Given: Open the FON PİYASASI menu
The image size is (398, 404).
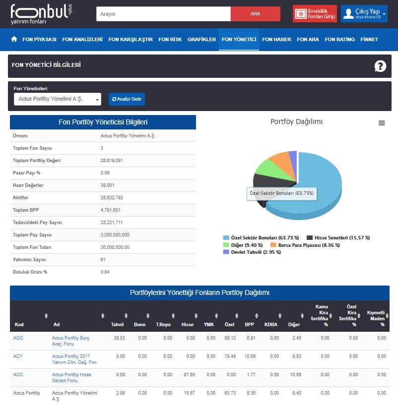Looking at the screenshot, I should point(40,40).
